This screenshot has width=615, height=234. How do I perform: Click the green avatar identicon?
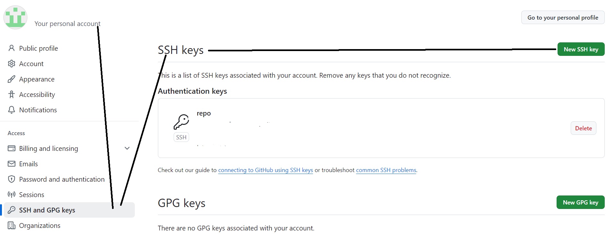[x=15, y=17]
